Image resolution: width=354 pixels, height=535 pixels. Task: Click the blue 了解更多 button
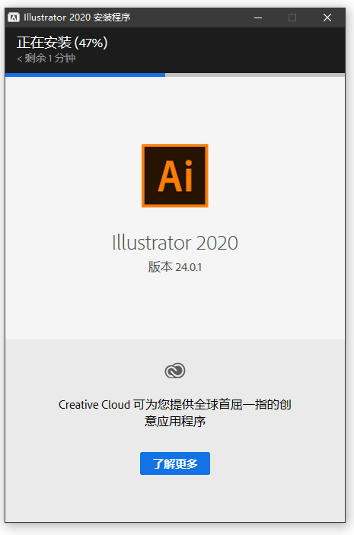[x=175, y=463]
